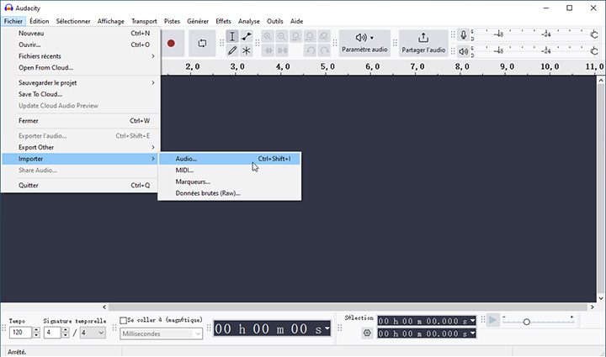Select the Multi-tool asterisk icon

coord(246,50)
